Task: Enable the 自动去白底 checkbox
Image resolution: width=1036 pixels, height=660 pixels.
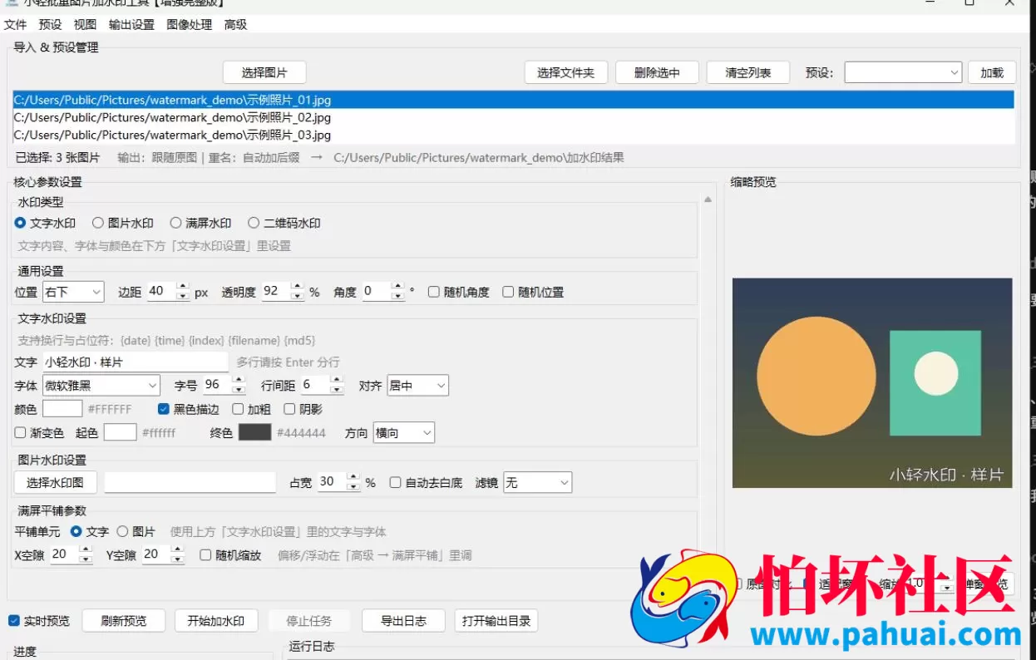Action: [x=426, y=482]
